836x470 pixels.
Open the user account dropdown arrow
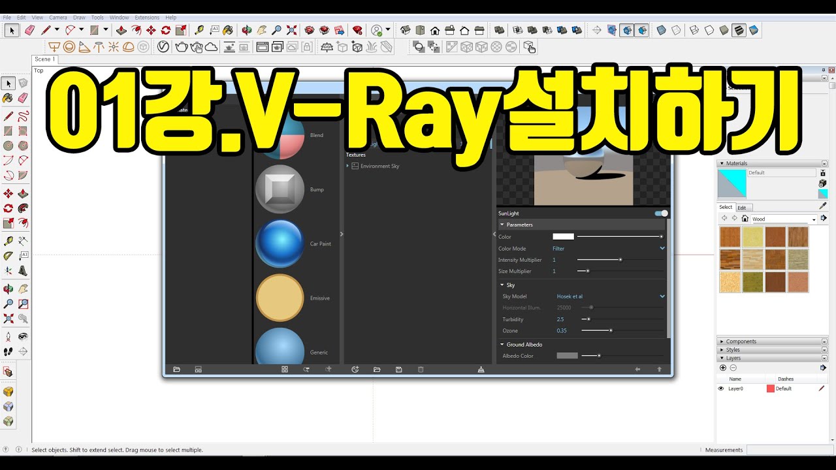(x=388, y=30)
